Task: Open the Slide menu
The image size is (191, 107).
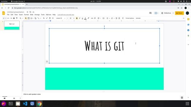Action: [32, 15]
